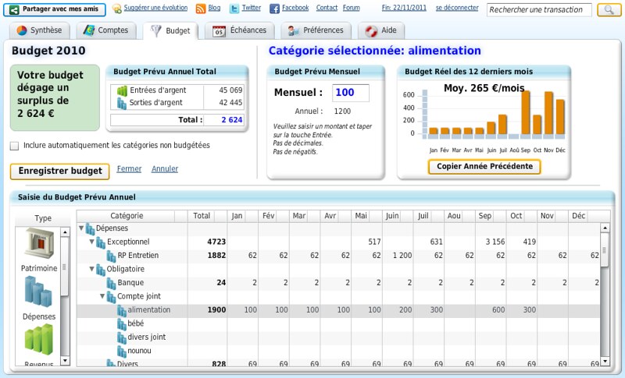Collapse the Dépenses tree node
625x378 pixels.
[81, 228]
